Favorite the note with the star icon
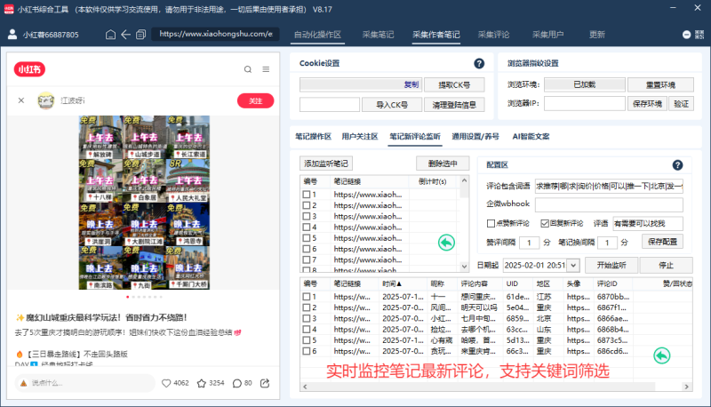This screenshot has height=407, width=711. [202, 383]
